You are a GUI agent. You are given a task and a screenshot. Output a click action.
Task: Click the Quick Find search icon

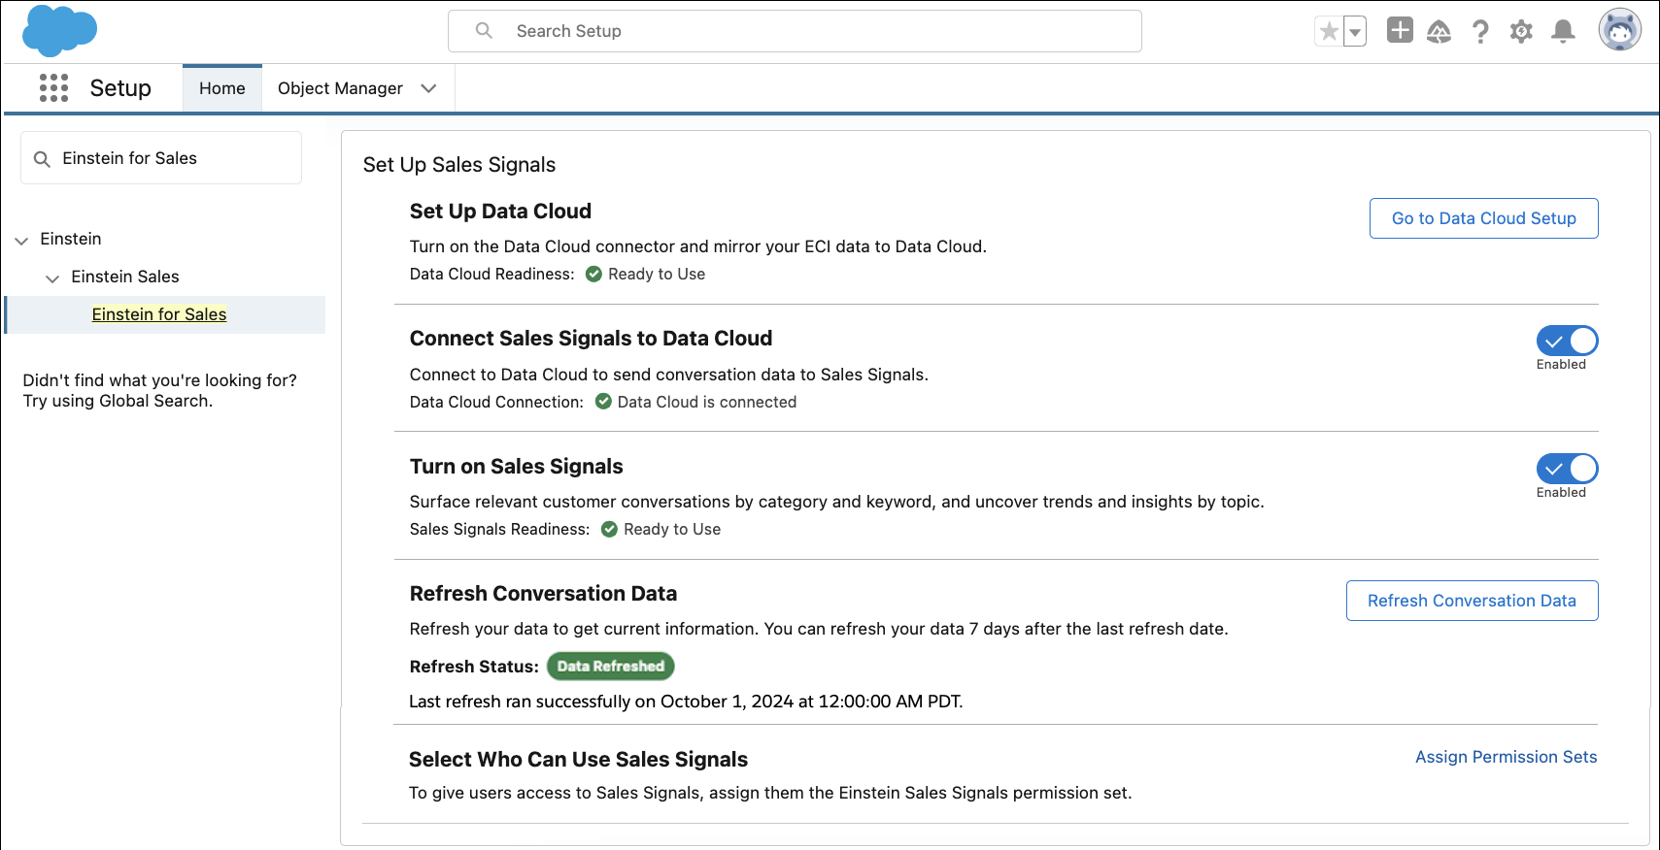[42, 158]
